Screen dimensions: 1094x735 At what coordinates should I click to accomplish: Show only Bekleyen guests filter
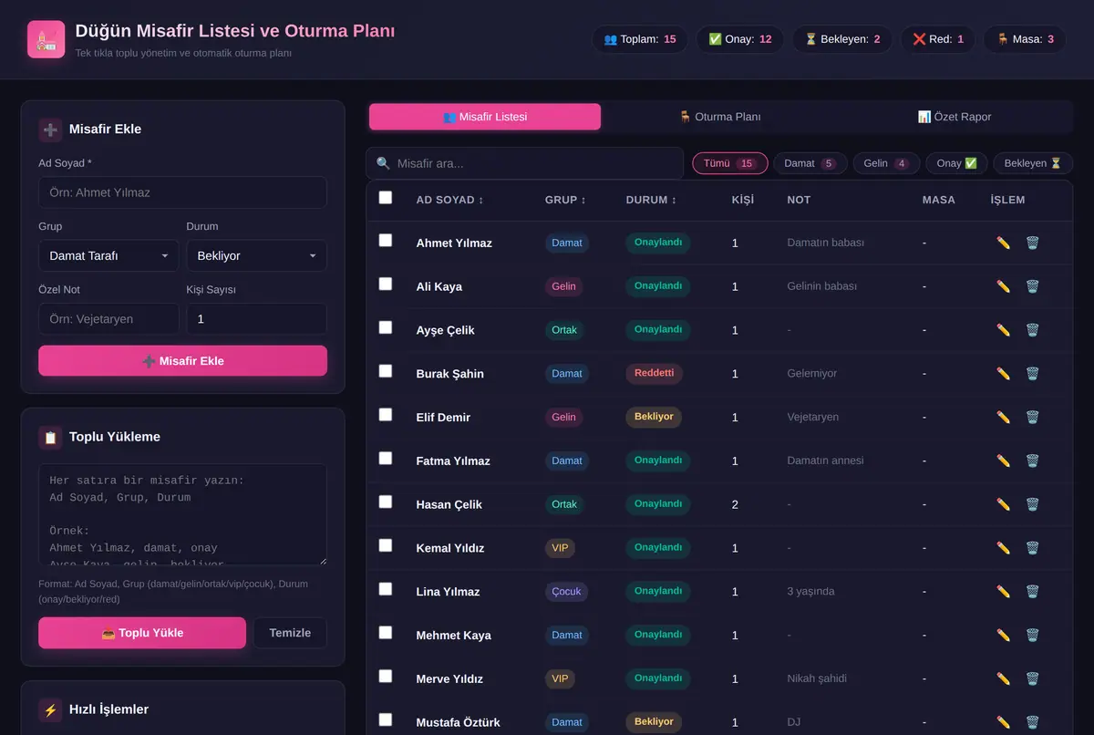tap(1033, 163)
